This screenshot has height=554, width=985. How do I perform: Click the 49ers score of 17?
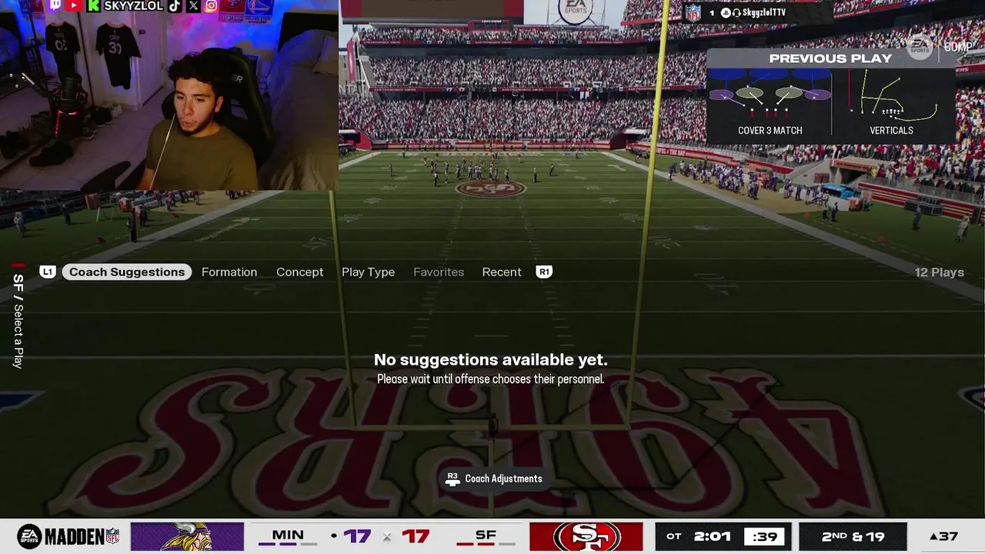416,536
